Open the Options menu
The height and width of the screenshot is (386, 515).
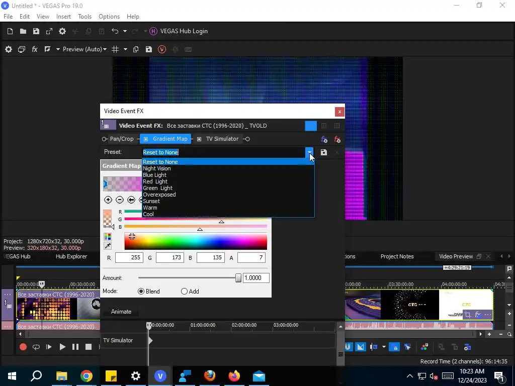(109, 17)
